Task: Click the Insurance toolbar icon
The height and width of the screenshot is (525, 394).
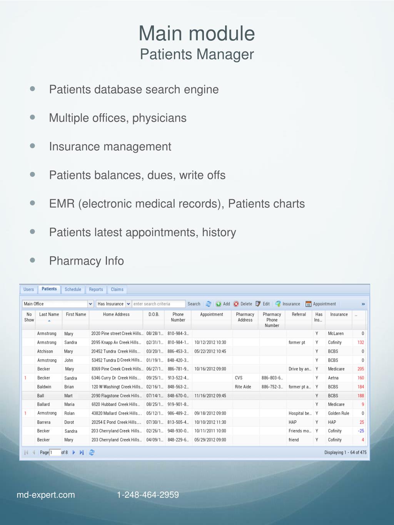Action: [x=278, y=304]
